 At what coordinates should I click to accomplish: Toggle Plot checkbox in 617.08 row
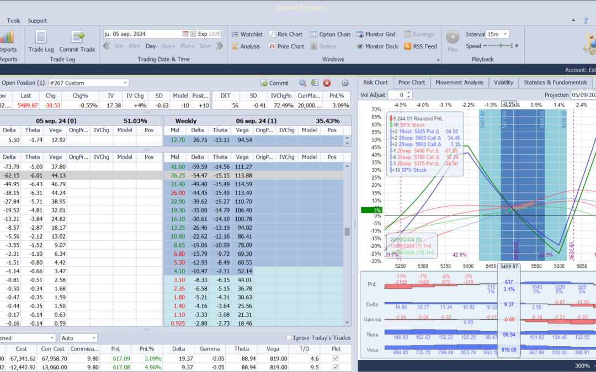(x=336, y=366)
